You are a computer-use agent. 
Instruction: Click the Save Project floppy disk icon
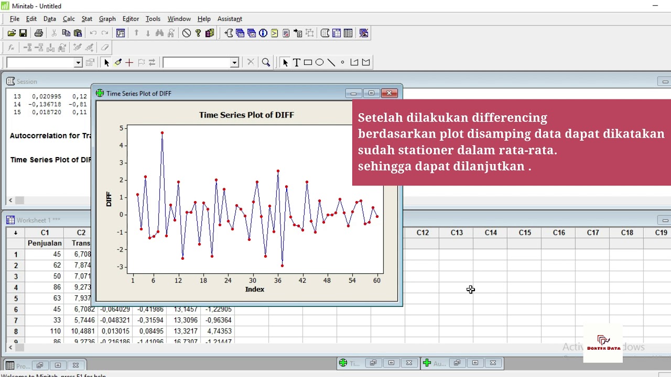[x=23, y=33]
